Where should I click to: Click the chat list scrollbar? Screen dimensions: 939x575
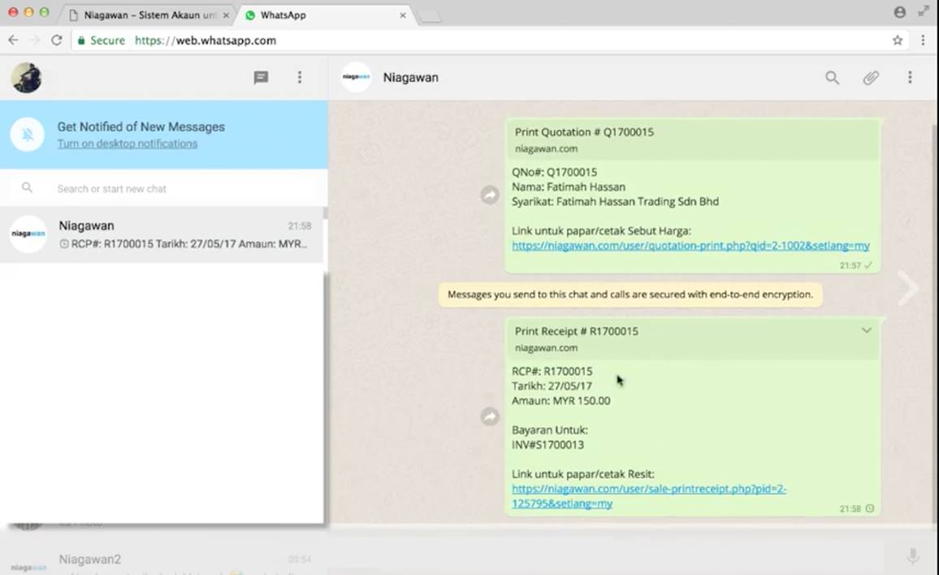pyautogui.click(x=325, y=213)
